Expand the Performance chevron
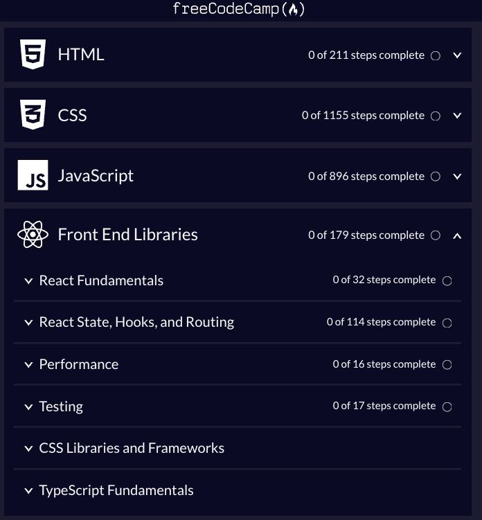 click(x=29, y=365)
